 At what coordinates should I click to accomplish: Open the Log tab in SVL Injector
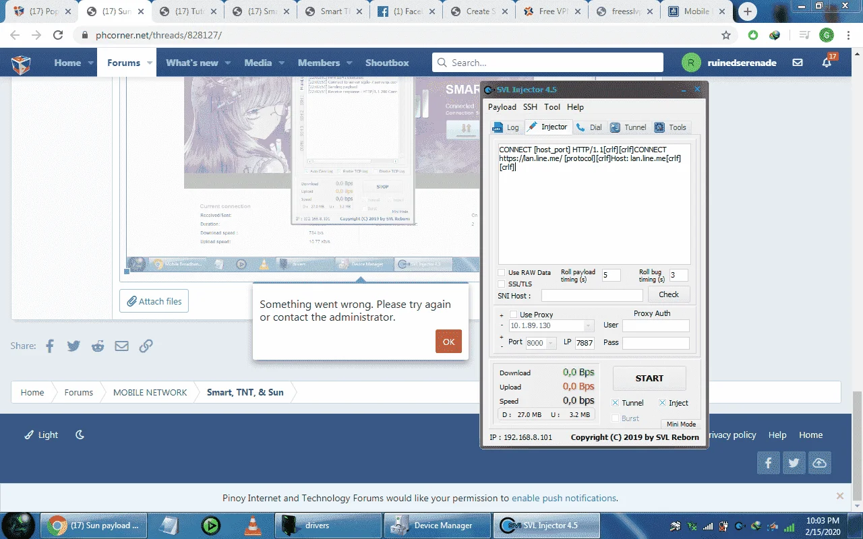505,127
